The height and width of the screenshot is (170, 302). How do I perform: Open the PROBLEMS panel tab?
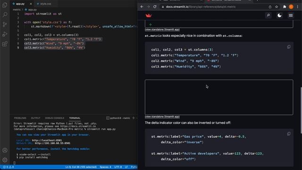click(x=20, y=118)
